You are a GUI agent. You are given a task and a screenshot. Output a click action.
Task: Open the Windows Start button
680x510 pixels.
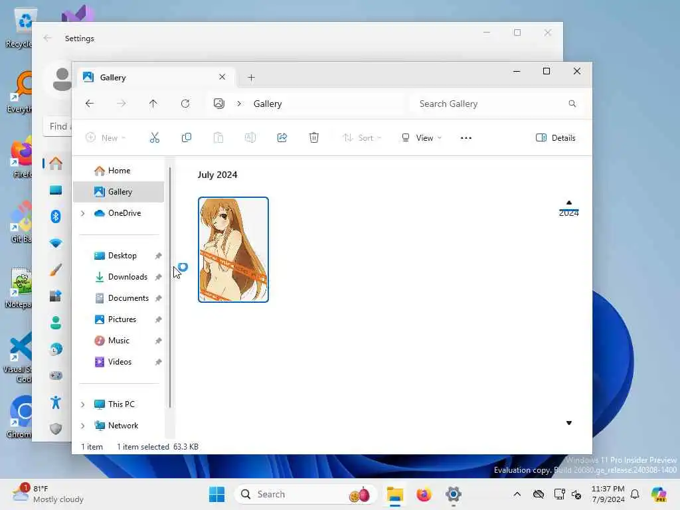pos(216,494)
